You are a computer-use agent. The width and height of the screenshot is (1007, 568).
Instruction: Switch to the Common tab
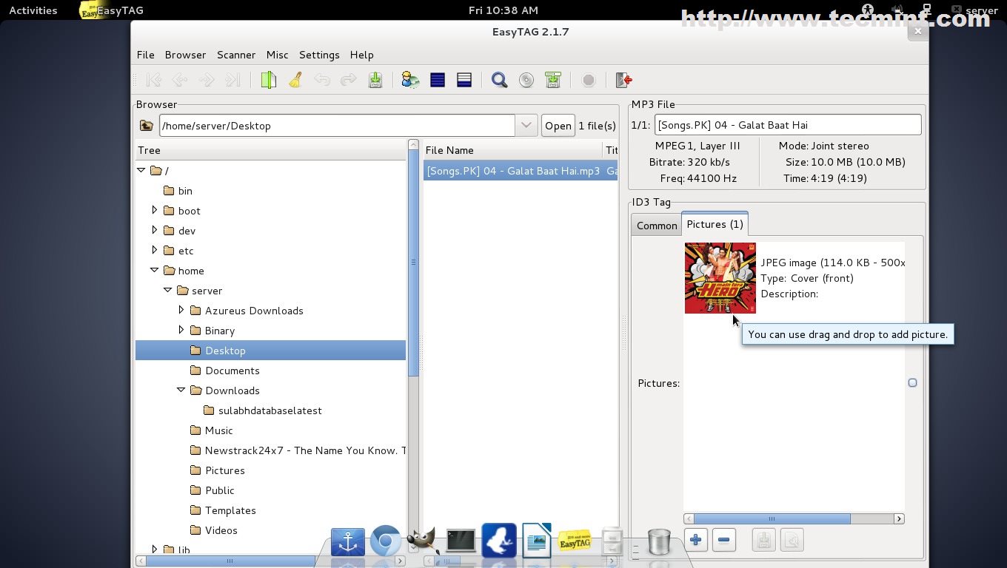657,226
